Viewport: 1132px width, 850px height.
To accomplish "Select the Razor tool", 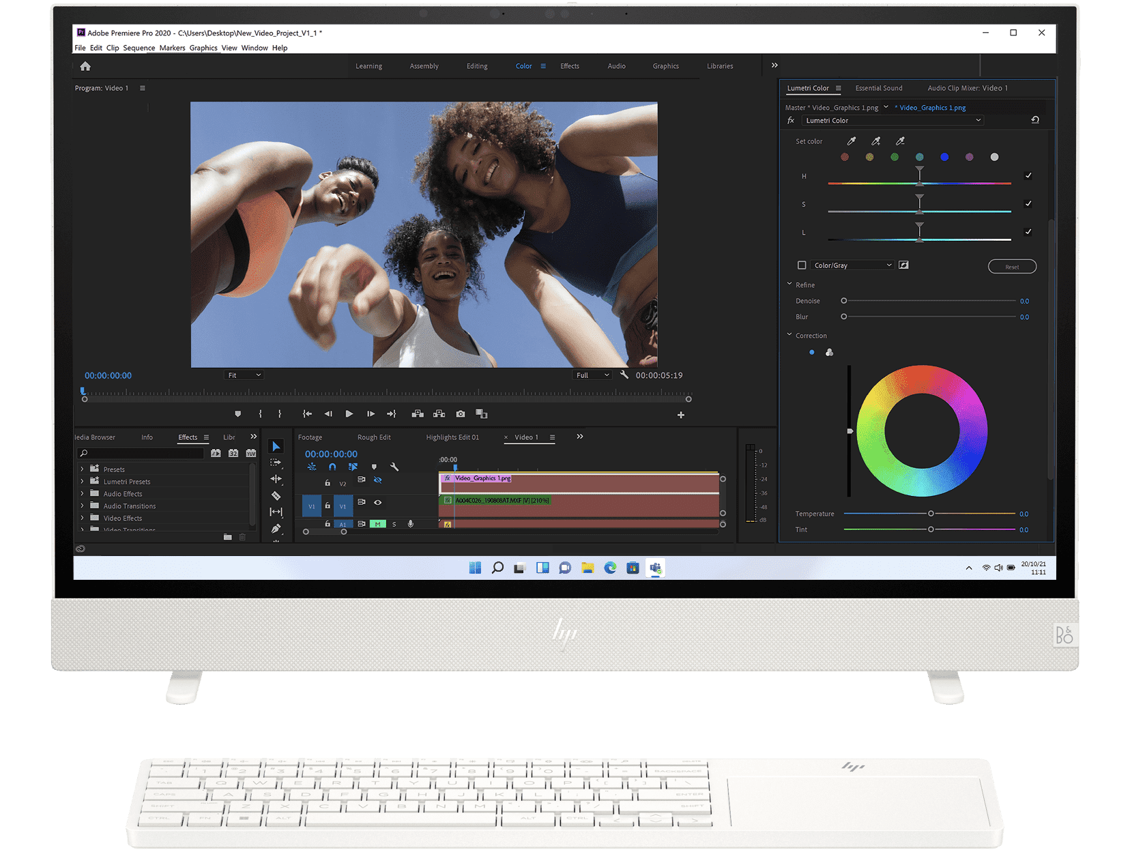I will point(276,495).
